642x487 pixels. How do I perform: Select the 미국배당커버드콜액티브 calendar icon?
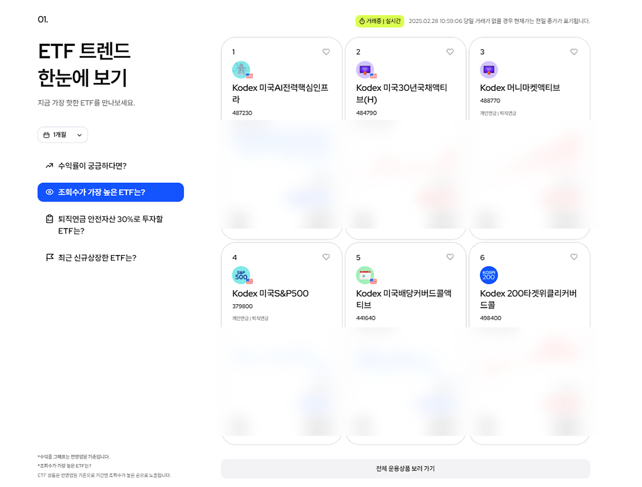(366, 275)
